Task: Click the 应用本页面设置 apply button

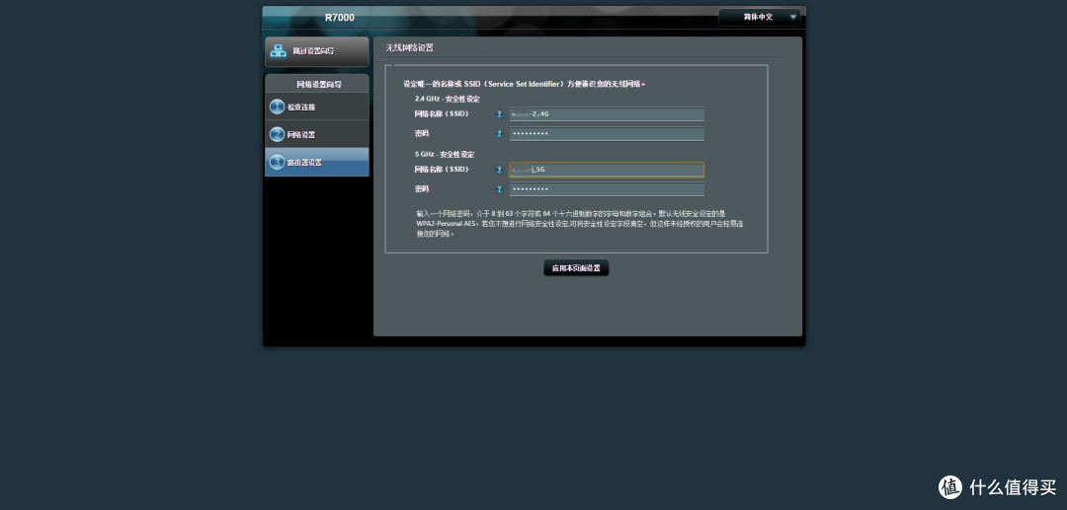Action: click(x=576, y=268)
